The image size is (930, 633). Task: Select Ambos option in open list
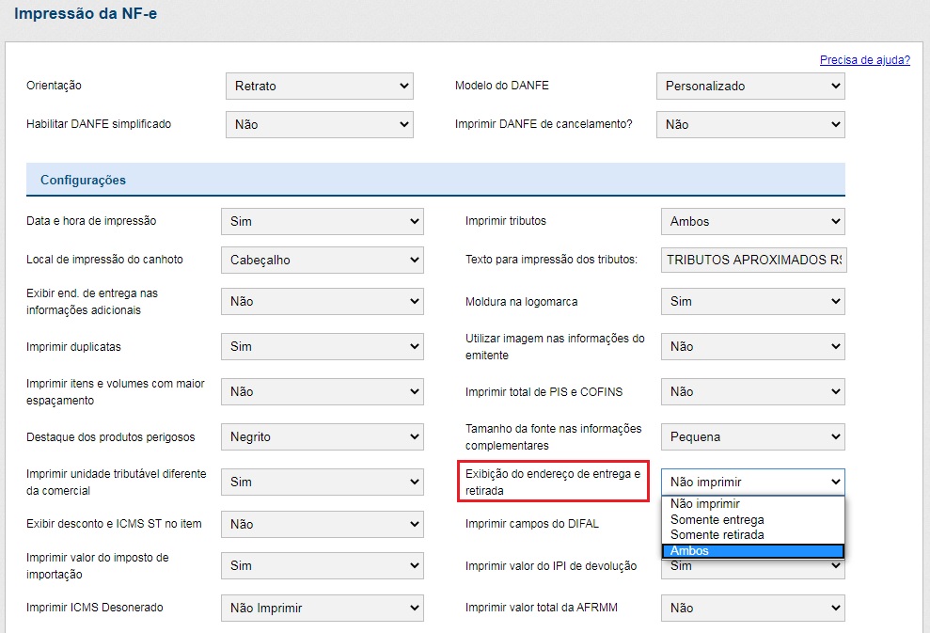click(x=752, y=550)
